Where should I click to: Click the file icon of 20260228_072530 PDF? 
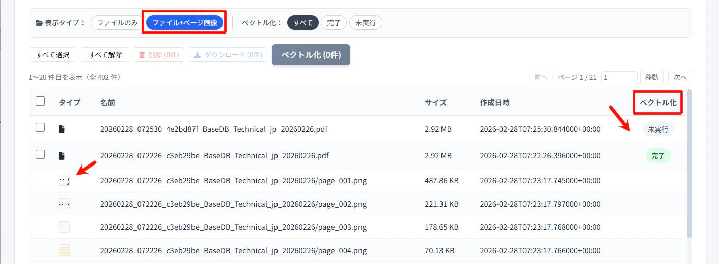62,129
